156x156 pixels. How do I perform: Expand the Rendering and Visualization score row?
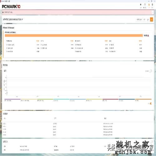[91, 48]
